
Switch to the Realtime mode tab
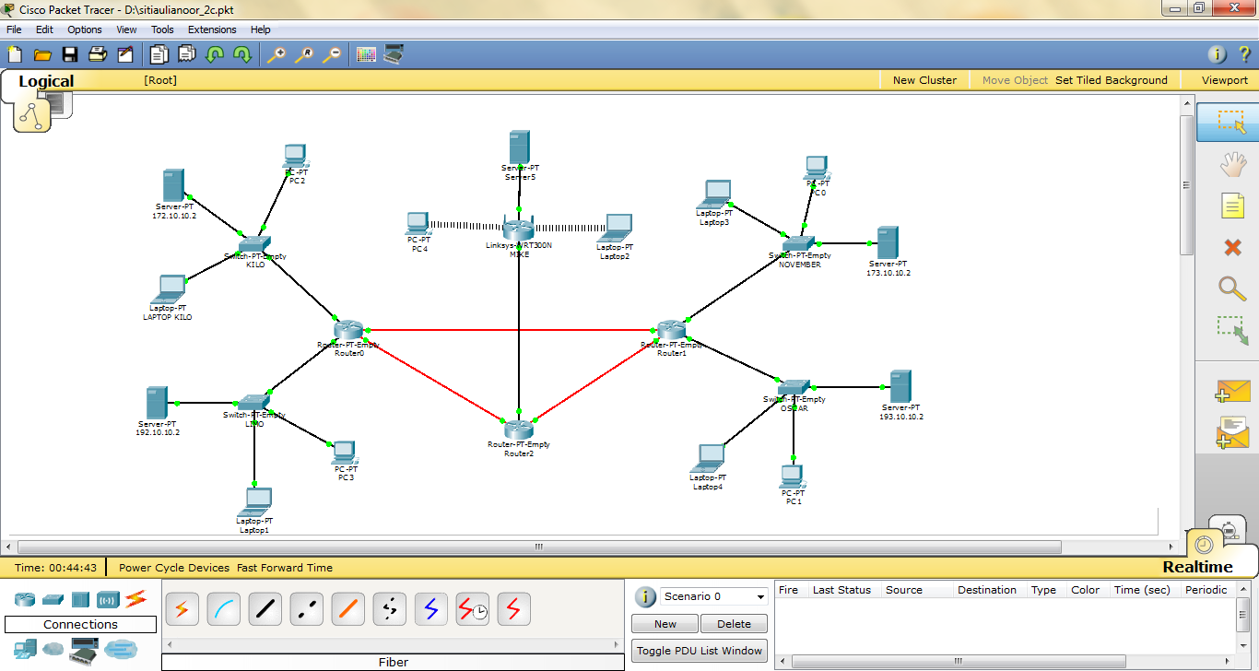point(1197,567)
